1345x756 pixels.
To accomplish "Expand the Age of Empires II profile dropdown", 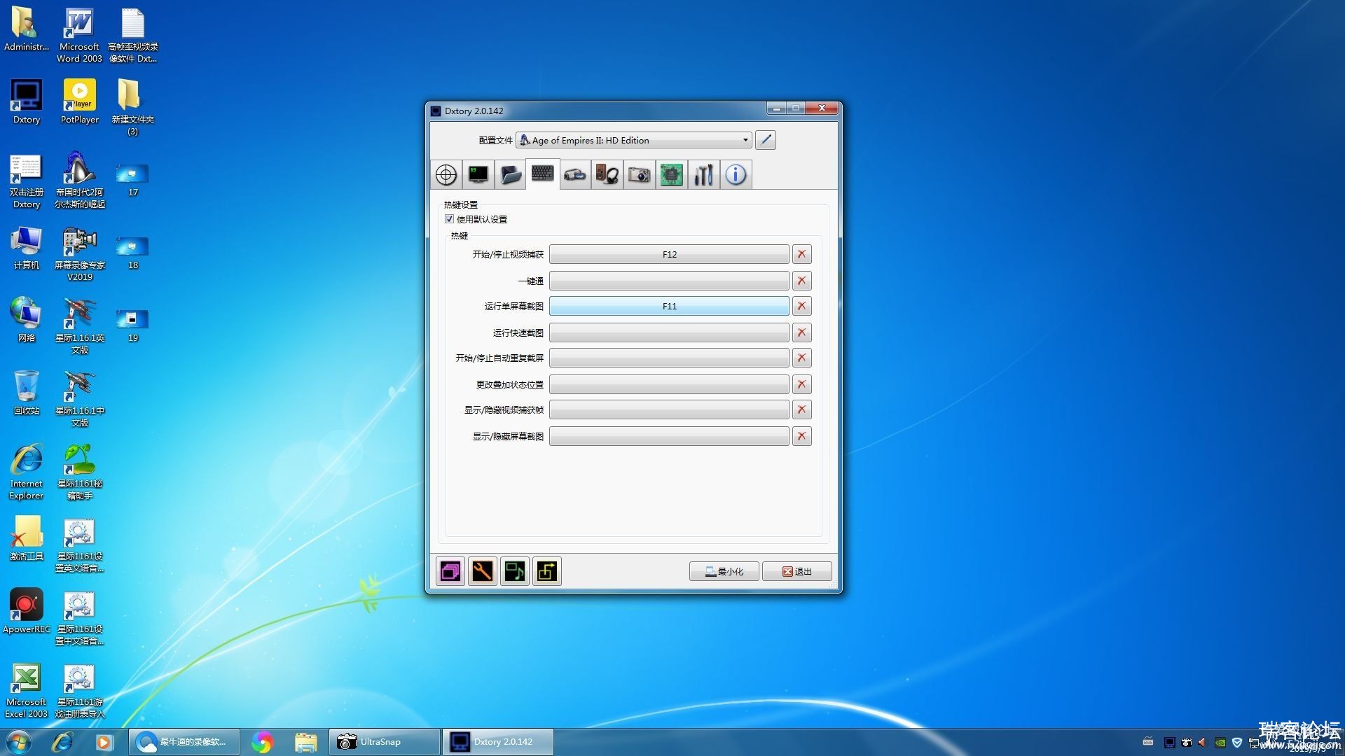I will (x=634, y=140).
